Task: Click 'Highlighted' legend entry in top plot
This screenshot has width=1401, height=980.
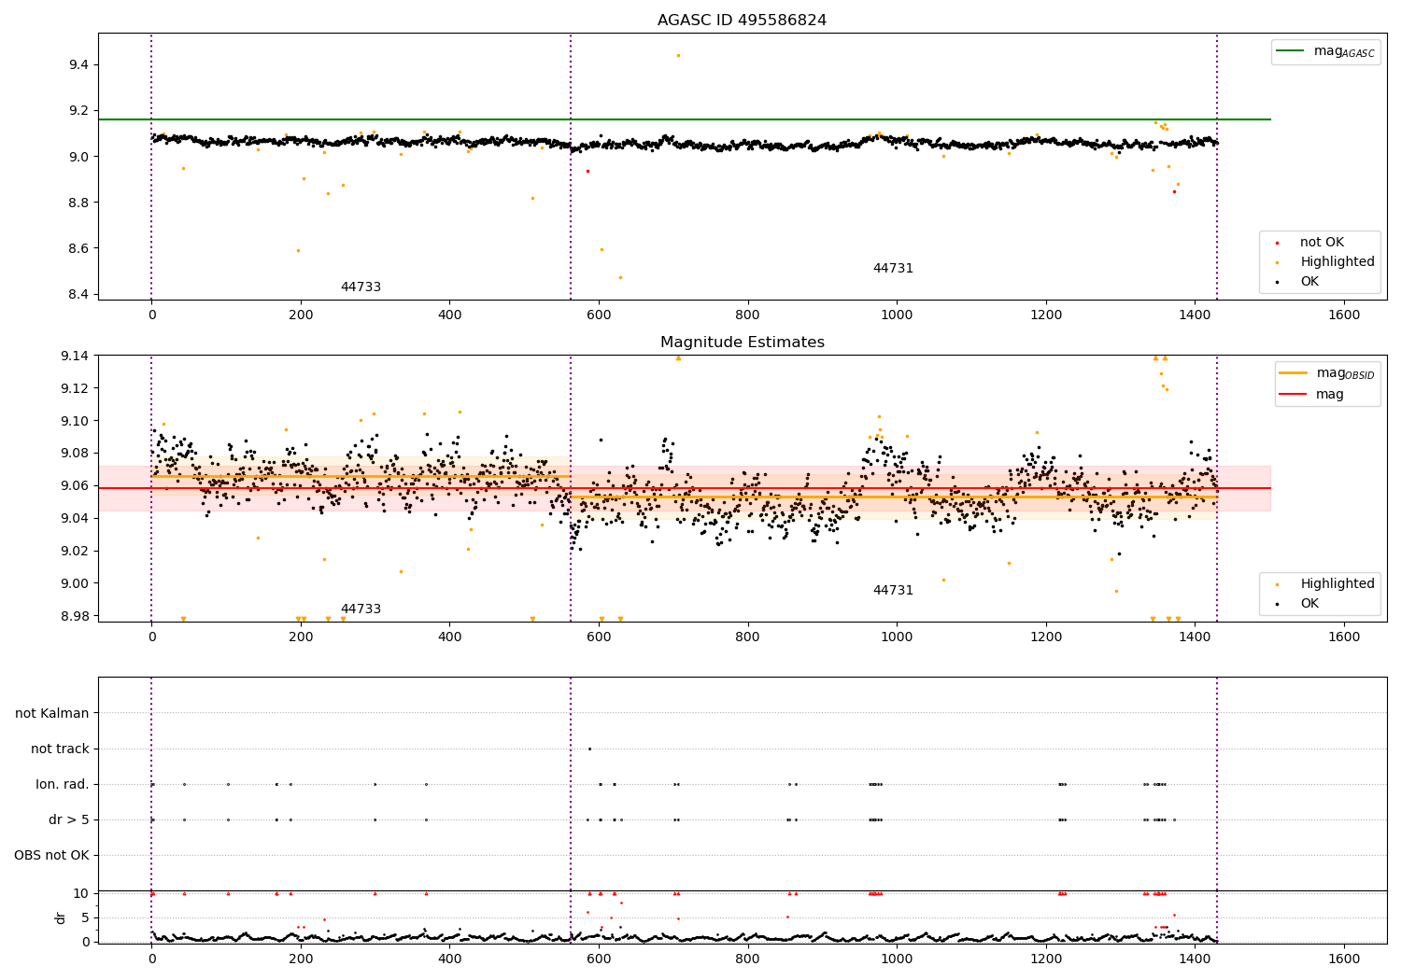Action: click(1326, 262)
